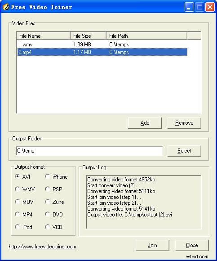Viewport: 217px width, 261px height.
Task: Minimize the Free Video Joiner window
Action: click(189, 7)
